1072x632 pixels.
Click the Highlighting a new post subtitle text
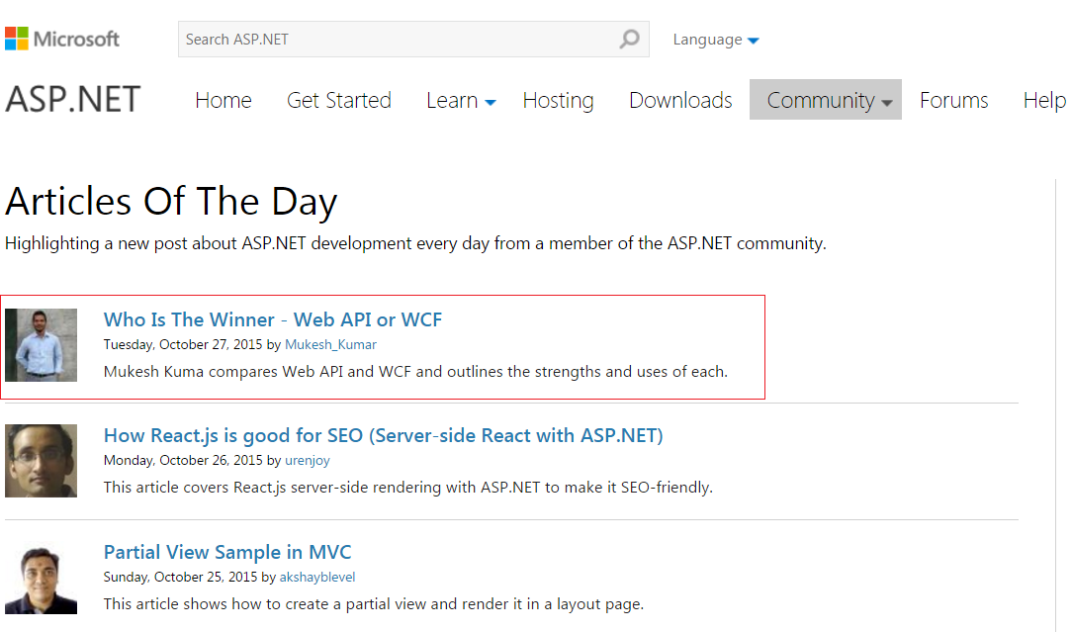point(415,243)
